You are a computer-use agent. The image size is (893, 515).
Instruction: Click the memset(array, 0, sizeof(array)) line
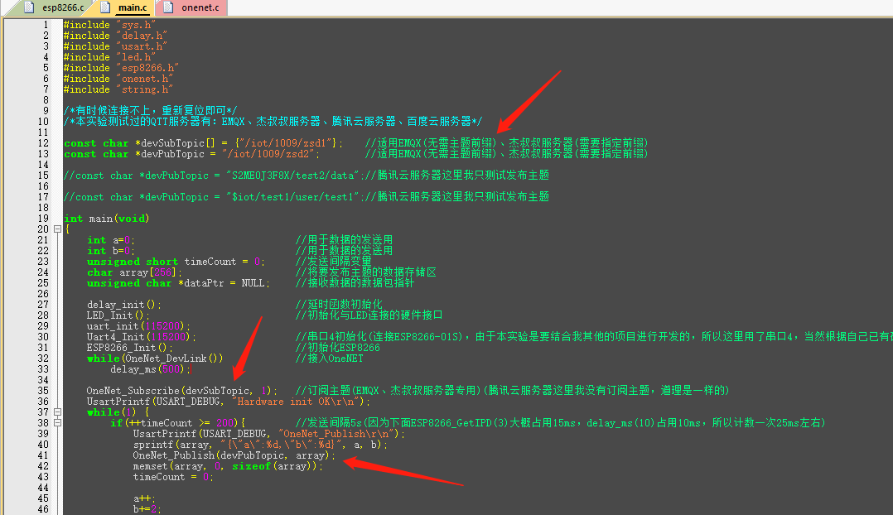tap(229, 466)
